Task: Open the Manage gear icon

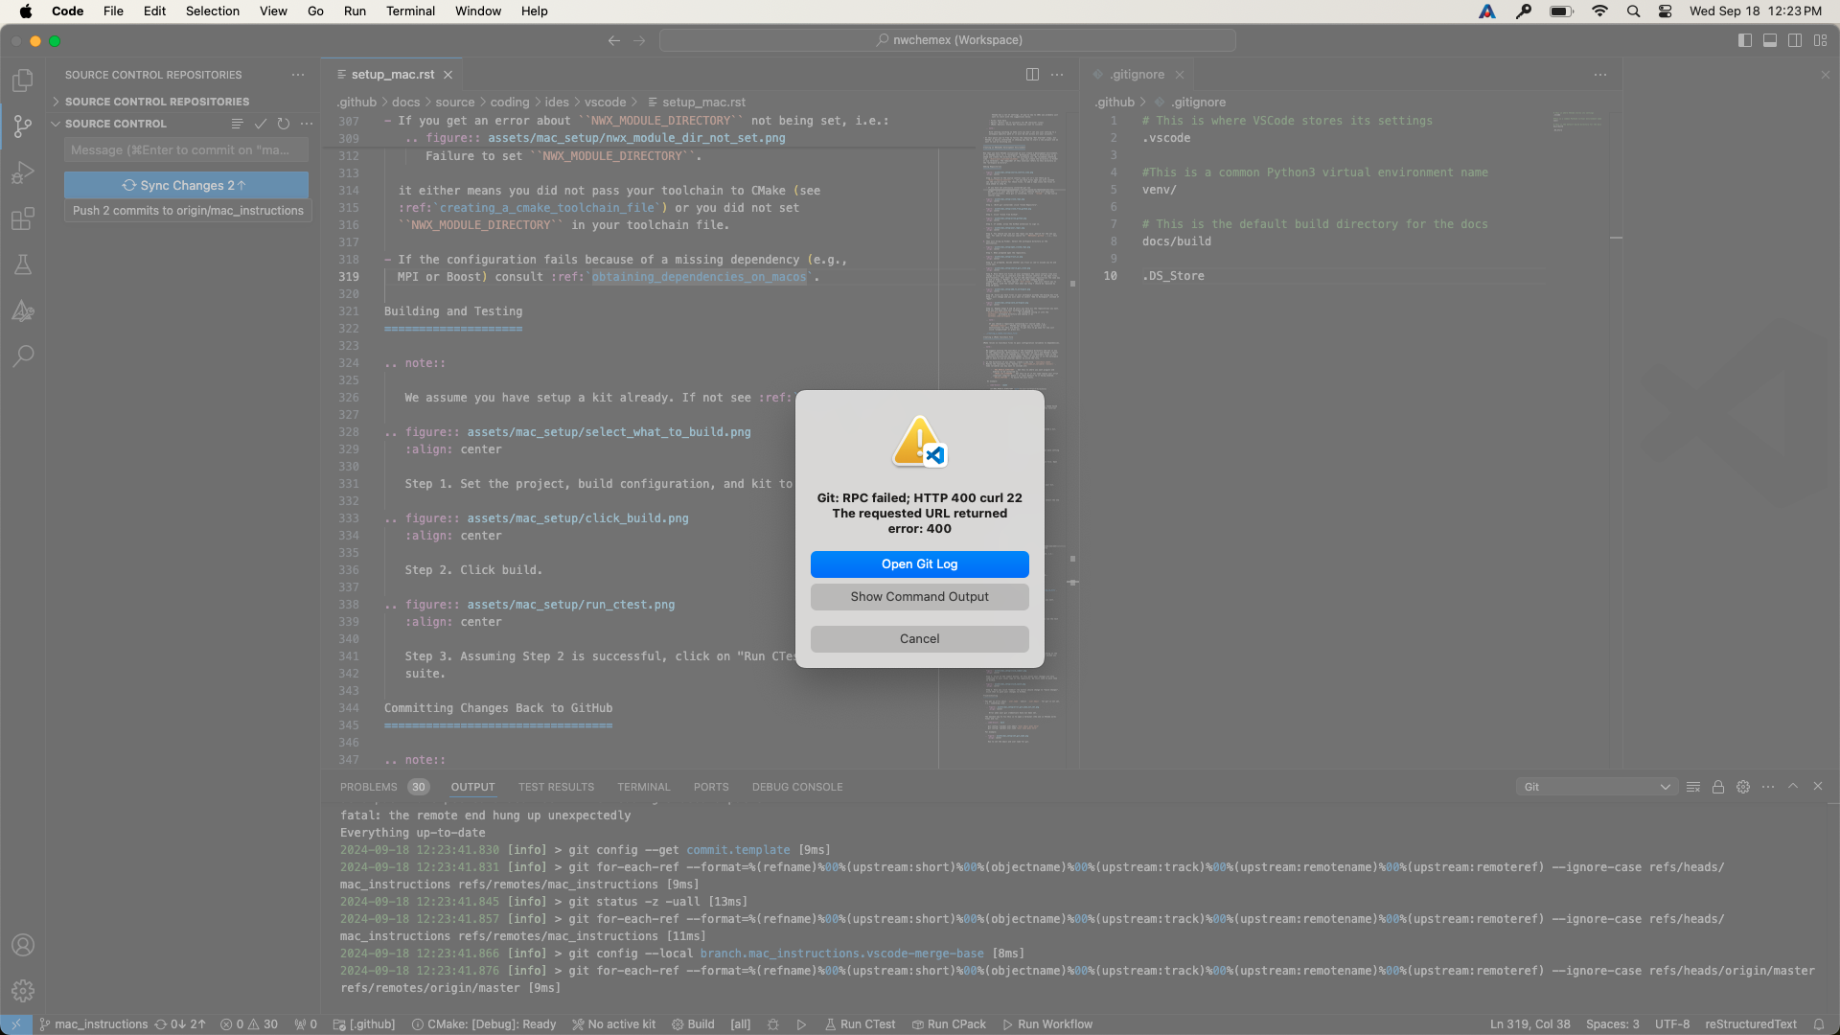Action: point(23,991)
